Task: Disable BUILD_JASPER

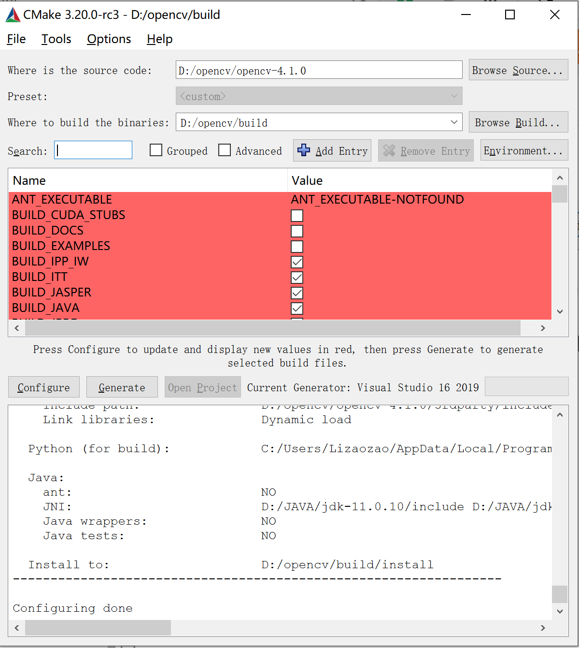Action: coord(297,293)
